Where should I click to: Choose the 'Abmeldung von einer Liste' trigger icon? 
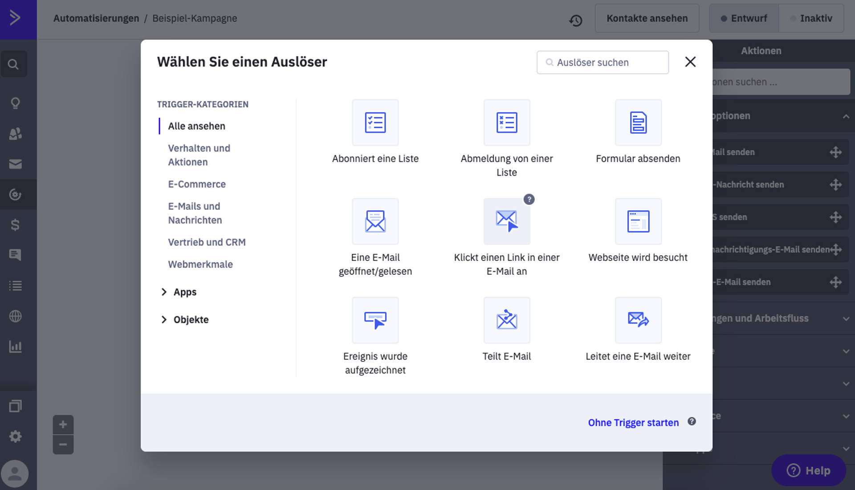[506, 123]
